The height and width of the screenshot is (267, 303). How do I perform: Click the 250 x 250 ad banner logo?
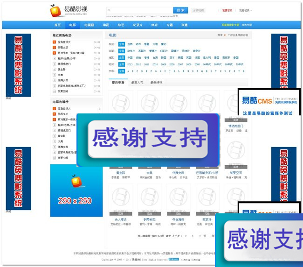click(x=76, y=190)
